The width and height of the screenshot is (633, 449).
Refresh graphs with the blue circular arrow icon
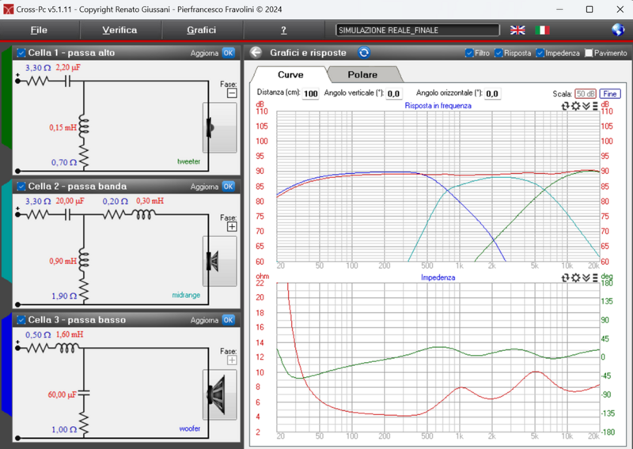[x=364, y=53]
